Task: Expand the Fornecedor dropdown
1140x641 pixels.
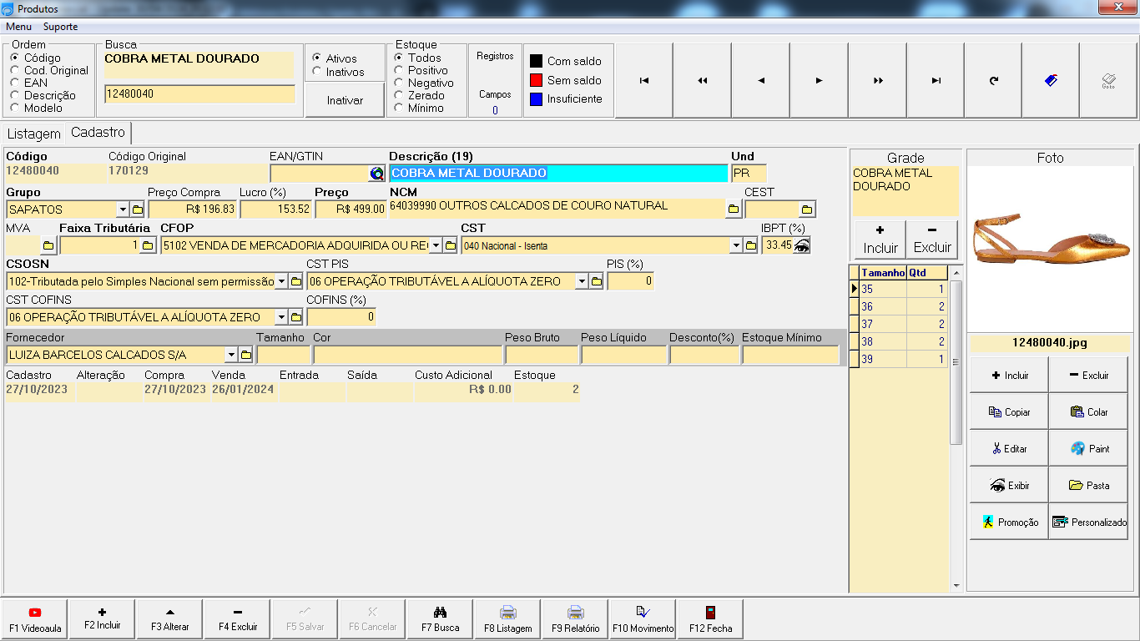Action: pos(231,355)
